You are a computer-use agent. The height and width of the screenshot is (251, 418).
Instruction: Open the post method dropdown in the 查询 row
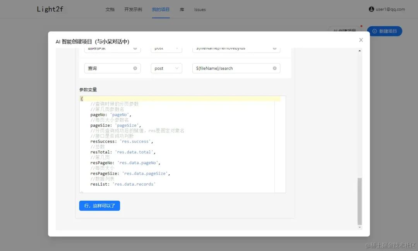(x=166, y=68)
